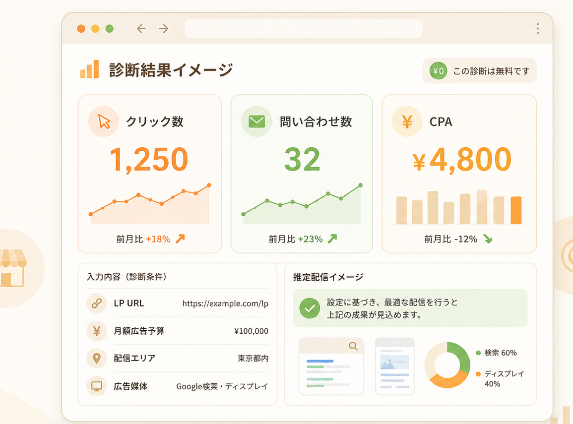Click the magnifier icon in search preview
The image size is (573, 424).
(353, 346)
